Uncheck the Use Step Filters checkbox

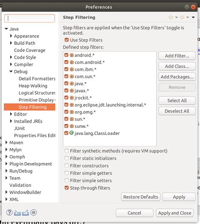[67, 40]
